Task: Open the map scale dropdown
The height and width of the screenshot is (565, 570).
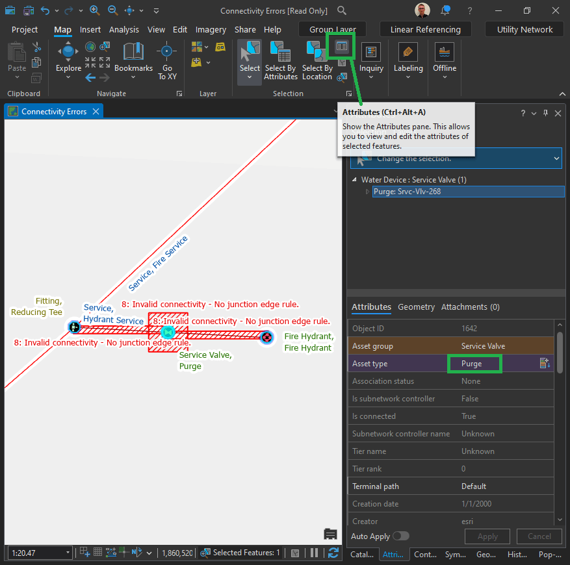Action: tap(68, 553)
